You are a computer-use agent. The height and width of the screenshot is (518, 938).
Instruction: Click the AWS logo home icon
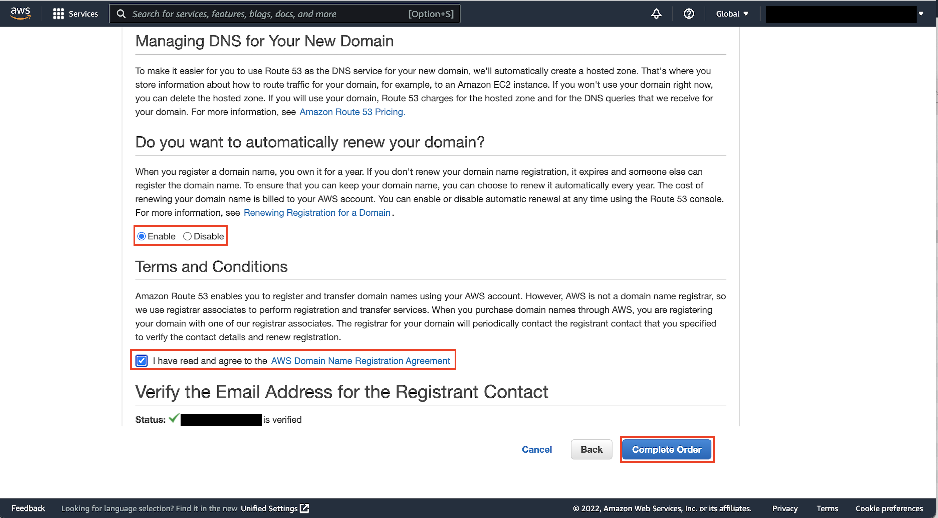20,13
